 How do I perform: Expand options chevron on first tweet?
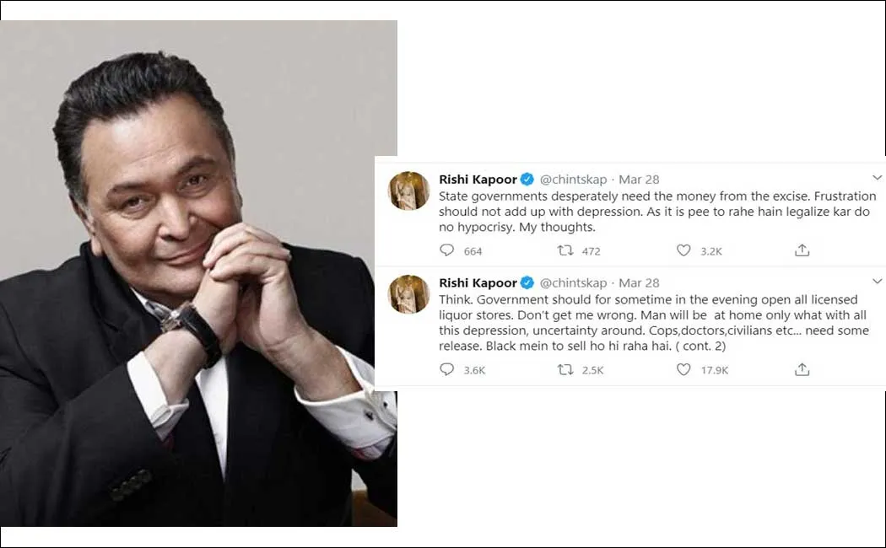(x=877, y=177)
